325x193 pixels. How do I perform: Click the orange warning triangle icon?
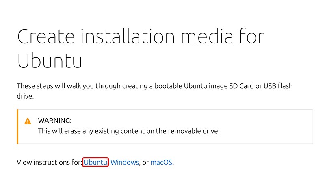pyautogui.click(x=28, y=121)
